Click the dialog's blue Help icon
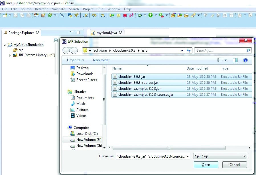Image resolution: width=256 pixels, height=175 pixels. [x=245, y=60]
